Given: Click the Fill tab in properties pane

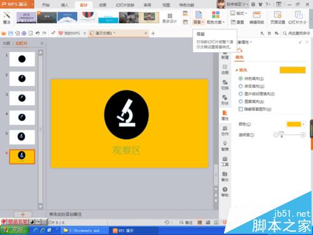Looking at the screenshot, I should coord(239,57).
